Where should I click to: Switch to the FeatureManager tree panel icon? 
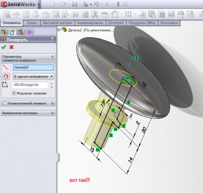[x=4, y=32]
